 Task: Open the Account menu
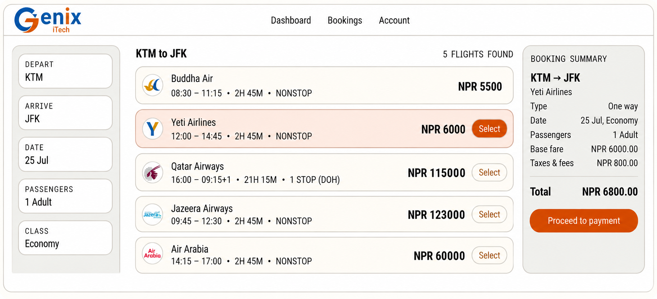pos(394,20)
